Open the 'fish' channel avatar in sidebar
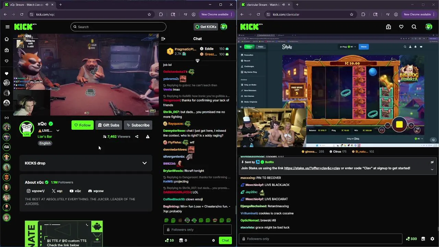 pos(7,147)
